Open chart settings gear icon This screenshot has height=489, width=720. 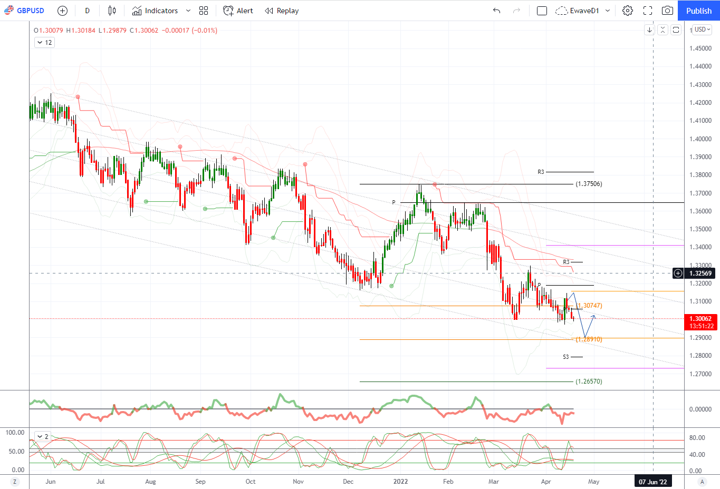tap(628, 11)
